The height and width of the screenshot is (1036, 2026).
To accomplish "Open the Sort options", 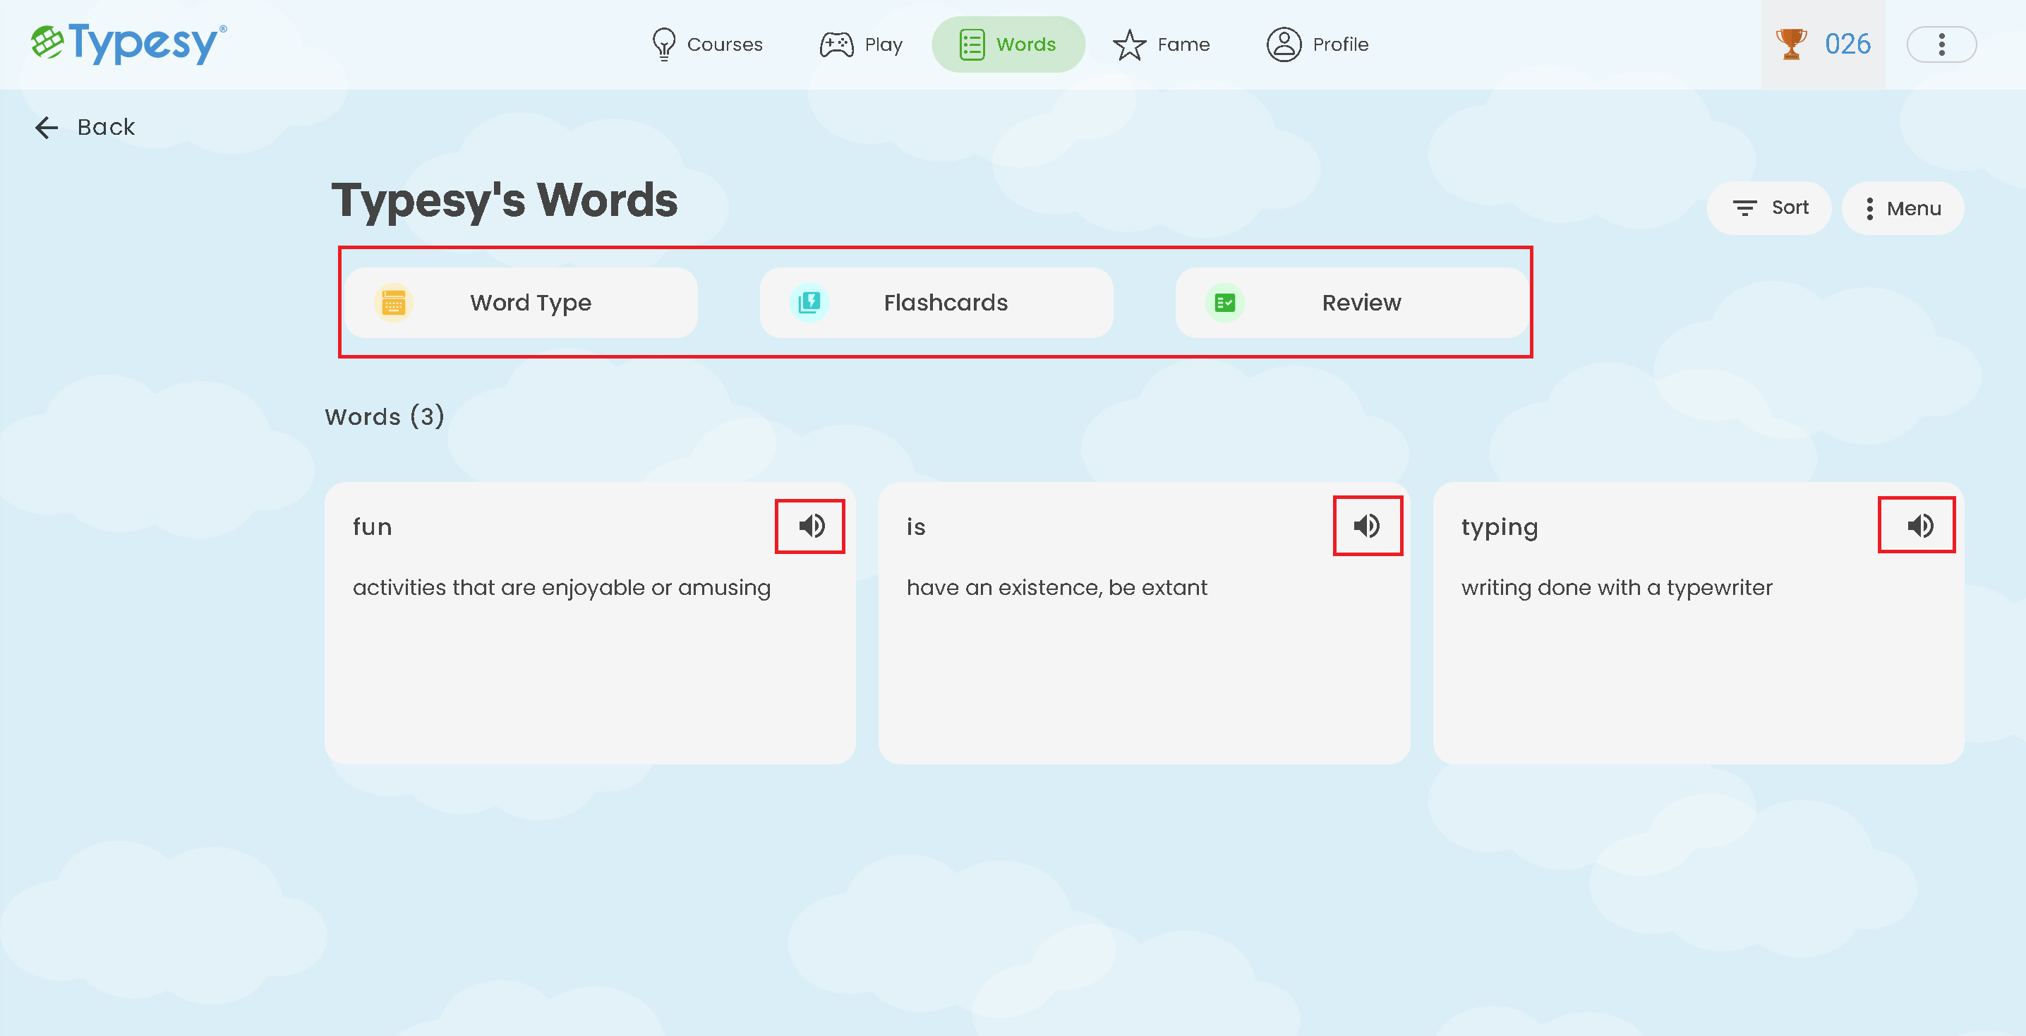I will click(x=1769, y=207).
